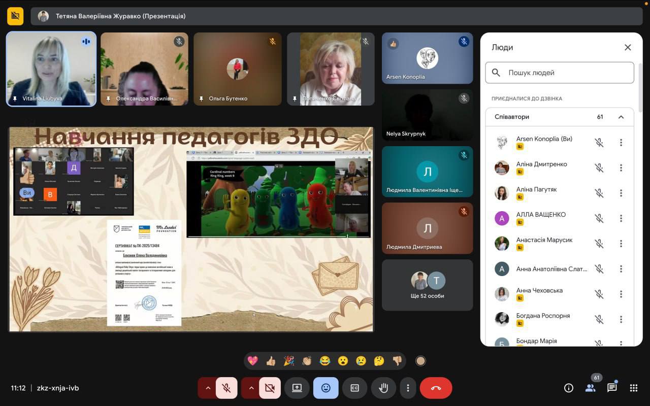Mute Богдана Роспорня in people list
Screen dimensions: 650x406
coord(599,320)
